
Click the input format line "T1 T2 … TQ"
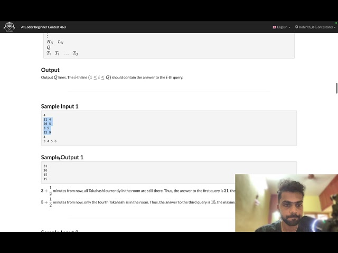62,53
